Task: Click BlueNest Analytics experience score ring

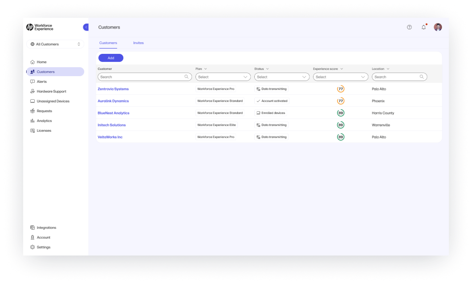Action: [x=341, y=113]
